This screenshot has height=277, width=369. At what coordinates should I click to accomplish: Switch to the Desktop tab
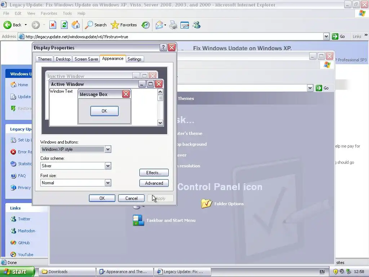63,59
